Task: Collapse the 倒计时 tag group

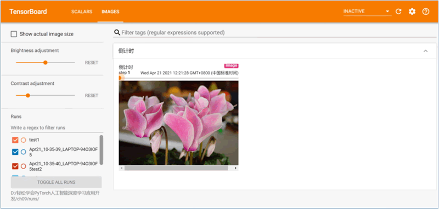Action: [x=426, y=51]
